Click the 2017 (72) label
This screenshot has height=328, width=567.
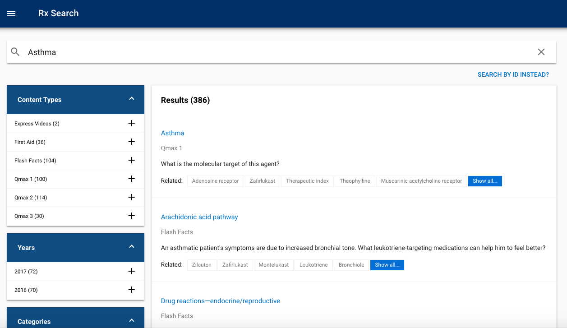point(26,272)
